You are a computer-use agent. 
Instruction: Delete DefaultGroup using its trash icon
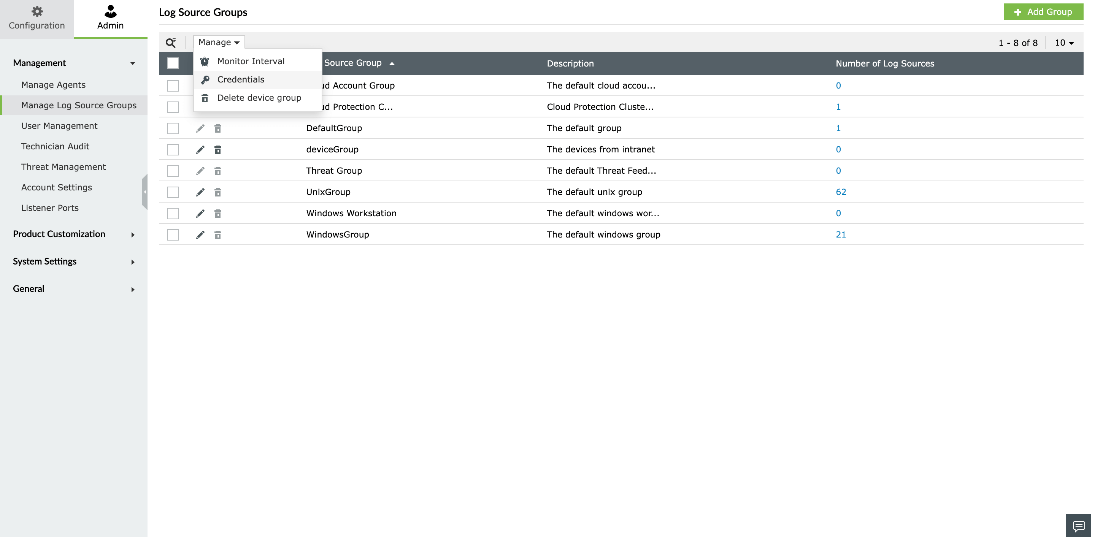[217, 128]
